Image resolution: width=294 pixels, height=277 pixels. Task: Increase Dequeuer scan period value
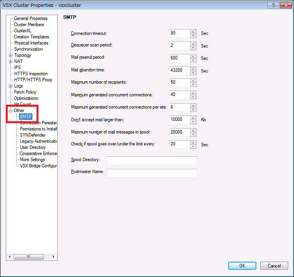click(x=193, y=44)
